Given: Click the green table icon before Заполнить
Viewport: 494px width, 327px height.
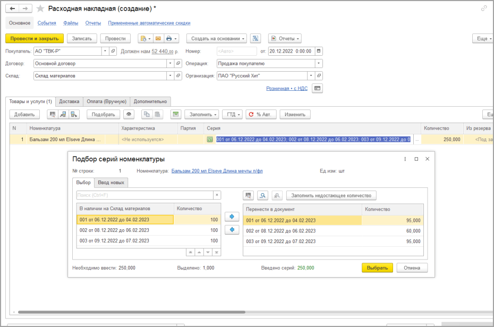Looking at the screenshot, I should click(176, 115).
